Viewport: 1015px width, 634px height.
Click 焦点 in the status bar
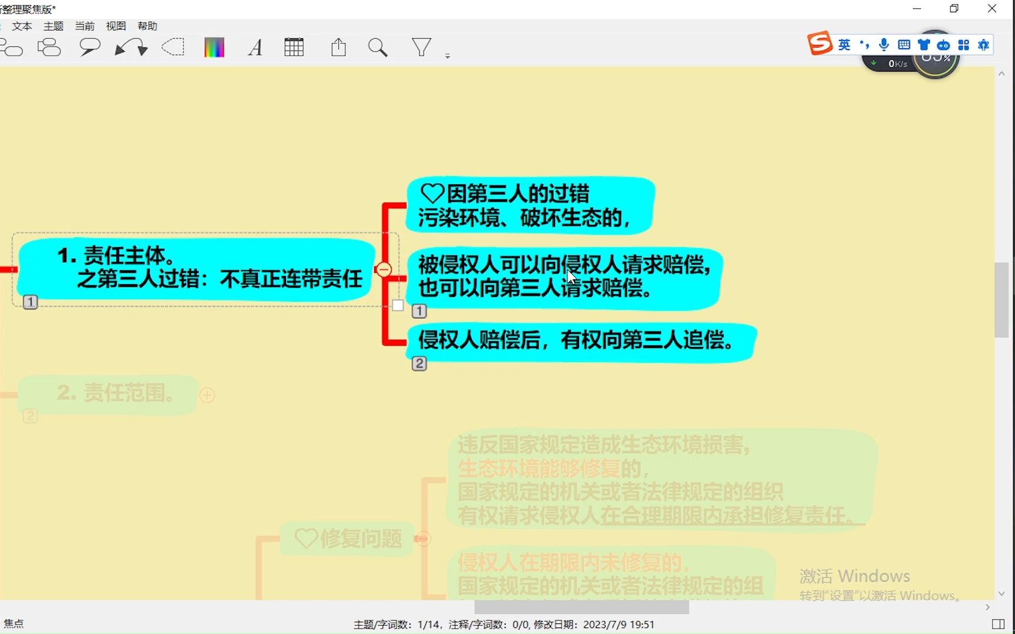click(x=14, y=623)
